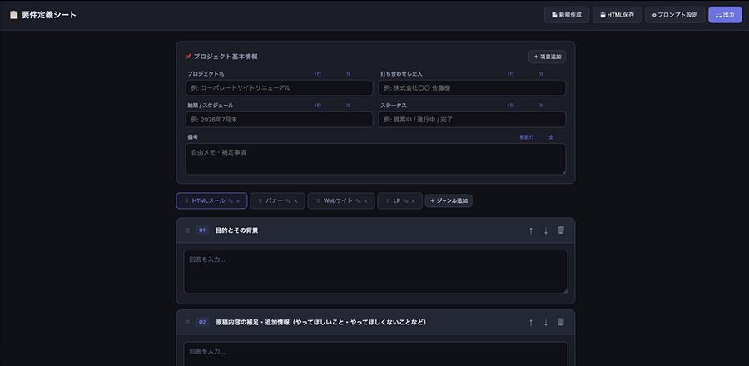749x366 pixels.
Task: Click the Q1 badge label
Action: (x=202, y=230)
